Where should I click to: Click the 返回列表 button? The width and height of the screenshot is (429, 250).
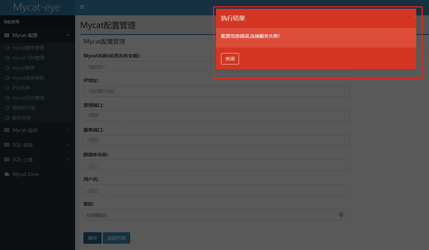tap(117, 238)
